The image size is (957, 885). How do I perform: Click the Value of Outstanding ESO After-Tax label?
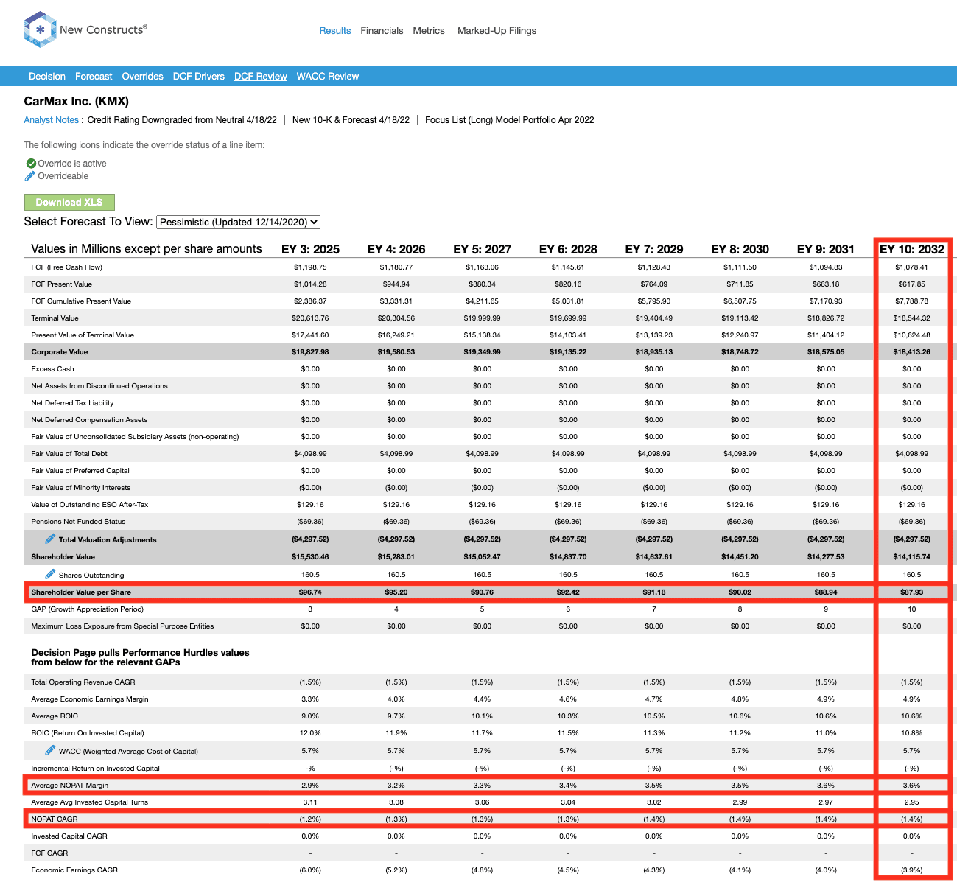click(90, 505)
